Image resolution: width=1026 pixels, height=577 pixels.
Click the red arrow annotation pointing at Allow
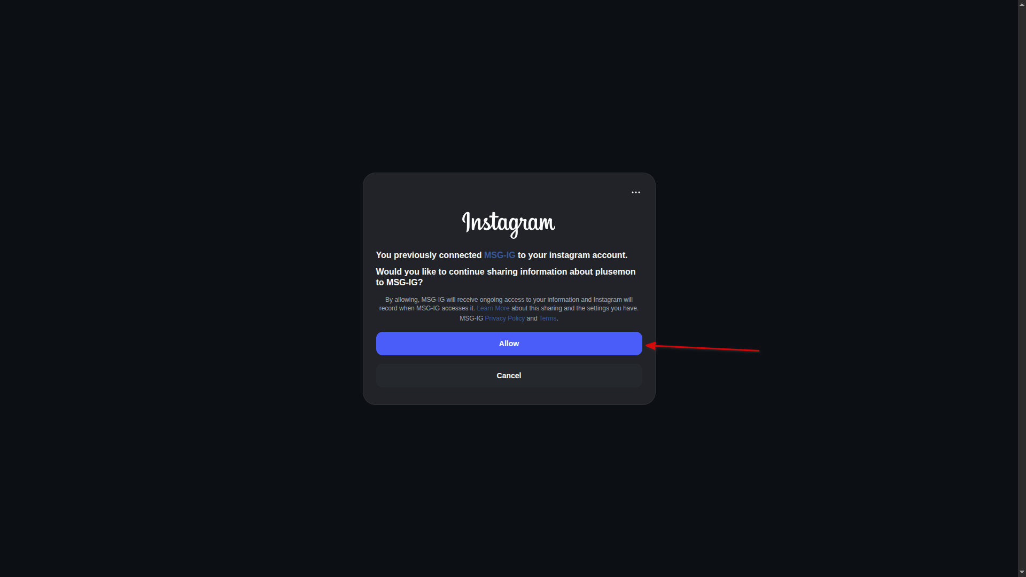[x=702, y=348]
